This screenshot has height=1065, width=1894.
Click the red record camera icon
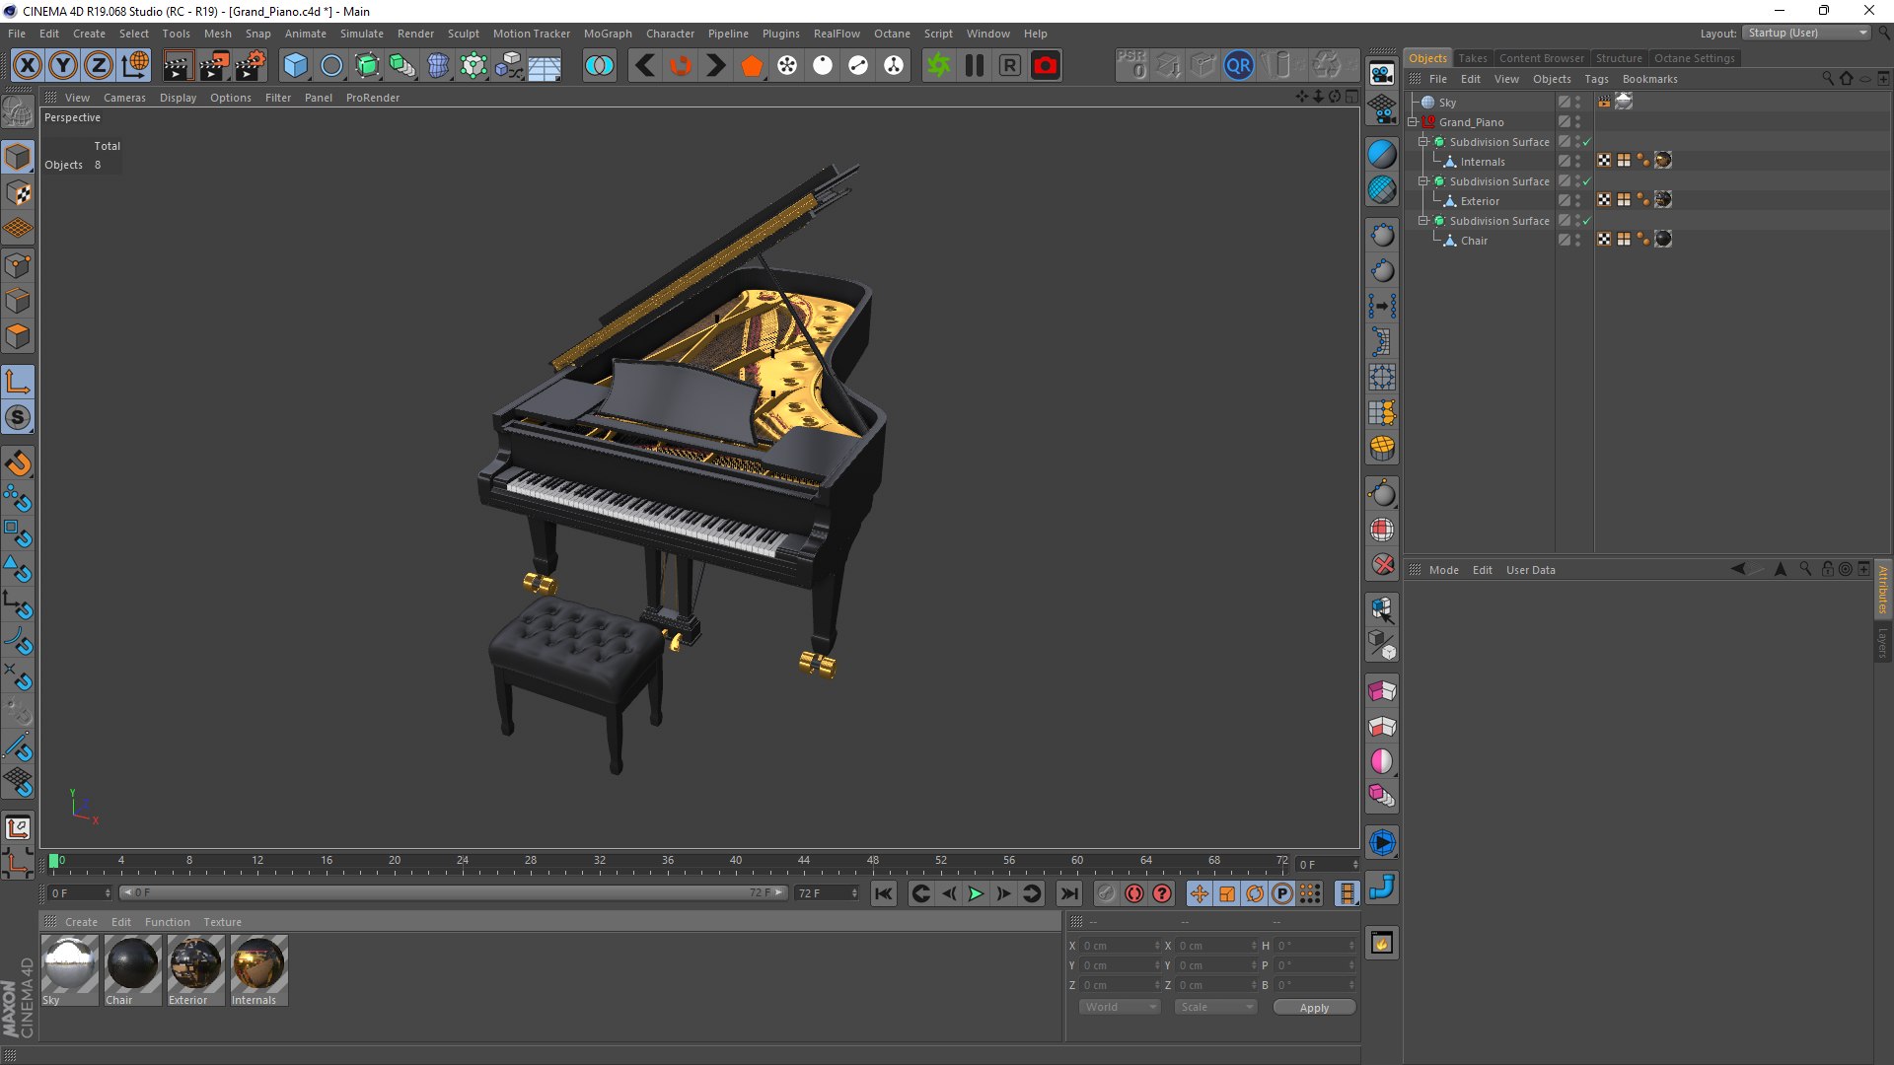[x=1045, y=66]
